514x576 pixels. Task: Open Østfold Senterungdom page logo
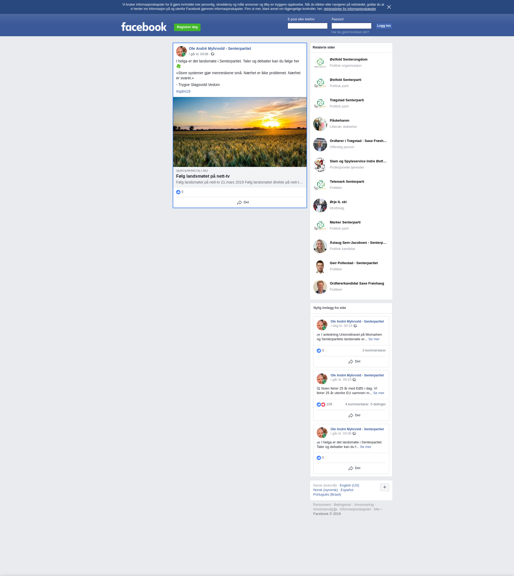320,62
